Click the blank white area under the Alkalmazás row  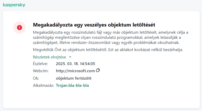[101, 98]
